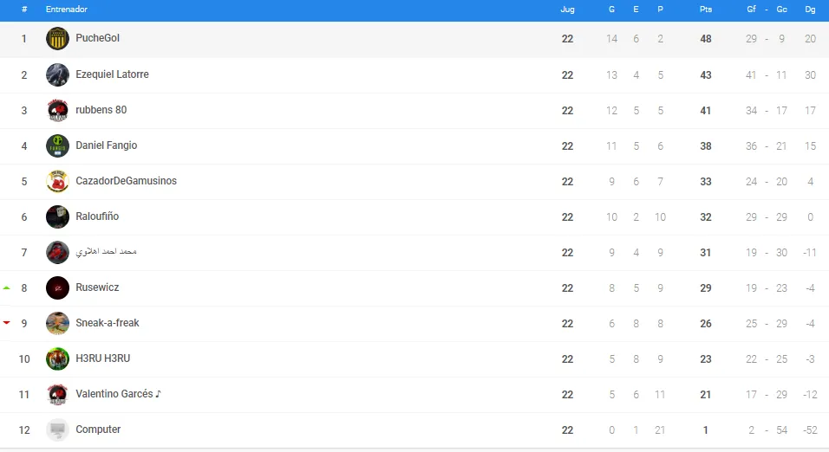Click the Pts column header
Screen dimensions: 829x452
pos(706,10)
